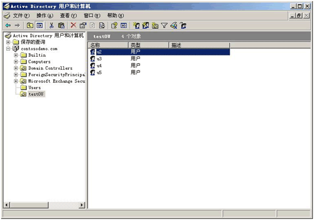Select user u4 in the list
The height and width of the screenshot is (220, 314).
99,65
